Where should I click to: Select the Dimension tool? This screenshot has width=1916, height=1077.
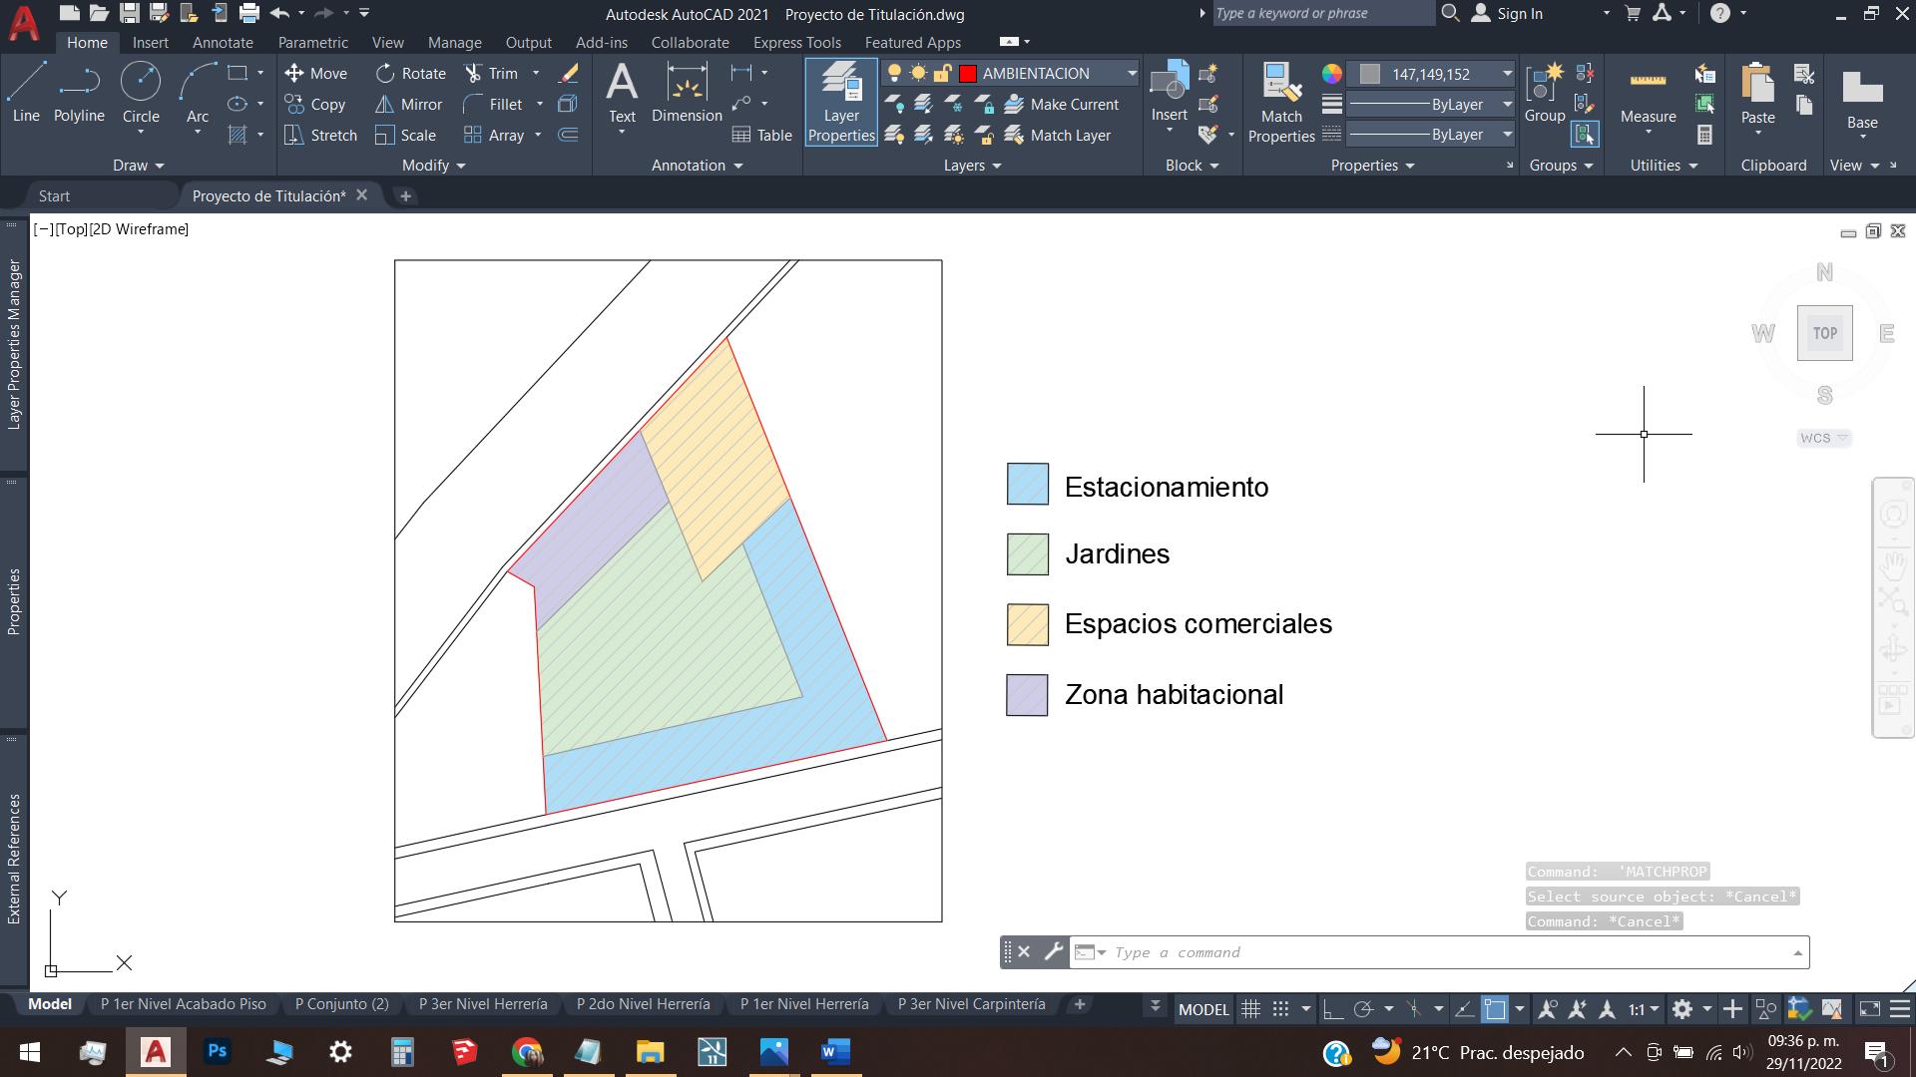pos(687,92)
